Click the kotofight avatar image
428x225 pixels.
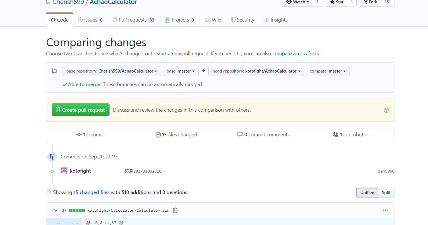(64, 171)
